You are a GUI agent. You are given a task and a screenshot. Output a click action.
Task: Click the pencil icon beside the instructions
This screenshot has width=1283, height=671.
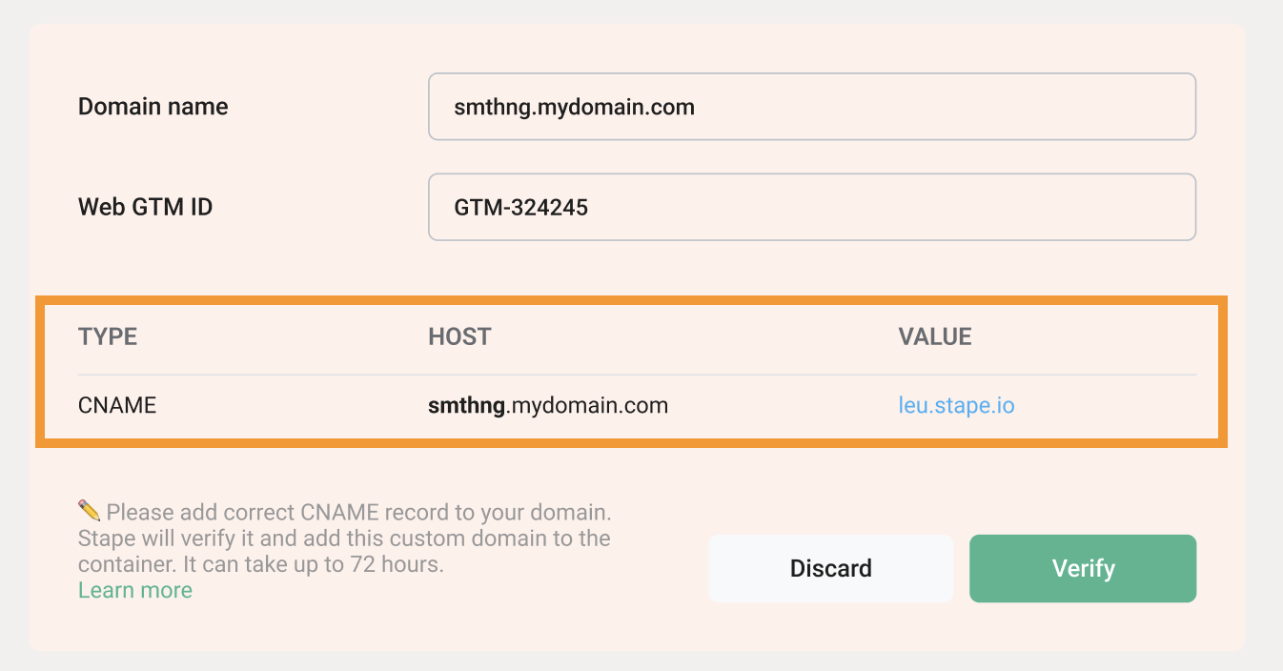89,510
